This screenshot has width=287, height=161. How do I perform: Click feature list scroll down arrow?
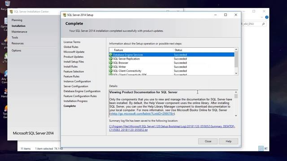(236, 73)
